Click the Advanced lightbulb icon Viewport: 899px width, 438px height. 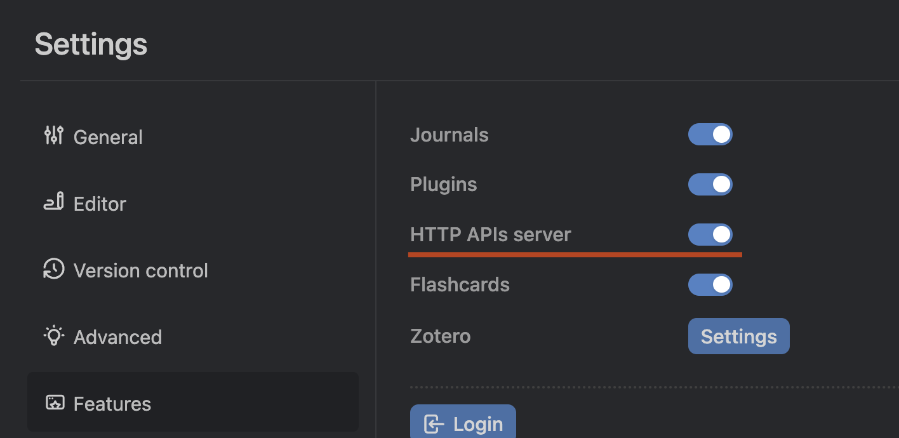(x=53, y=336)
